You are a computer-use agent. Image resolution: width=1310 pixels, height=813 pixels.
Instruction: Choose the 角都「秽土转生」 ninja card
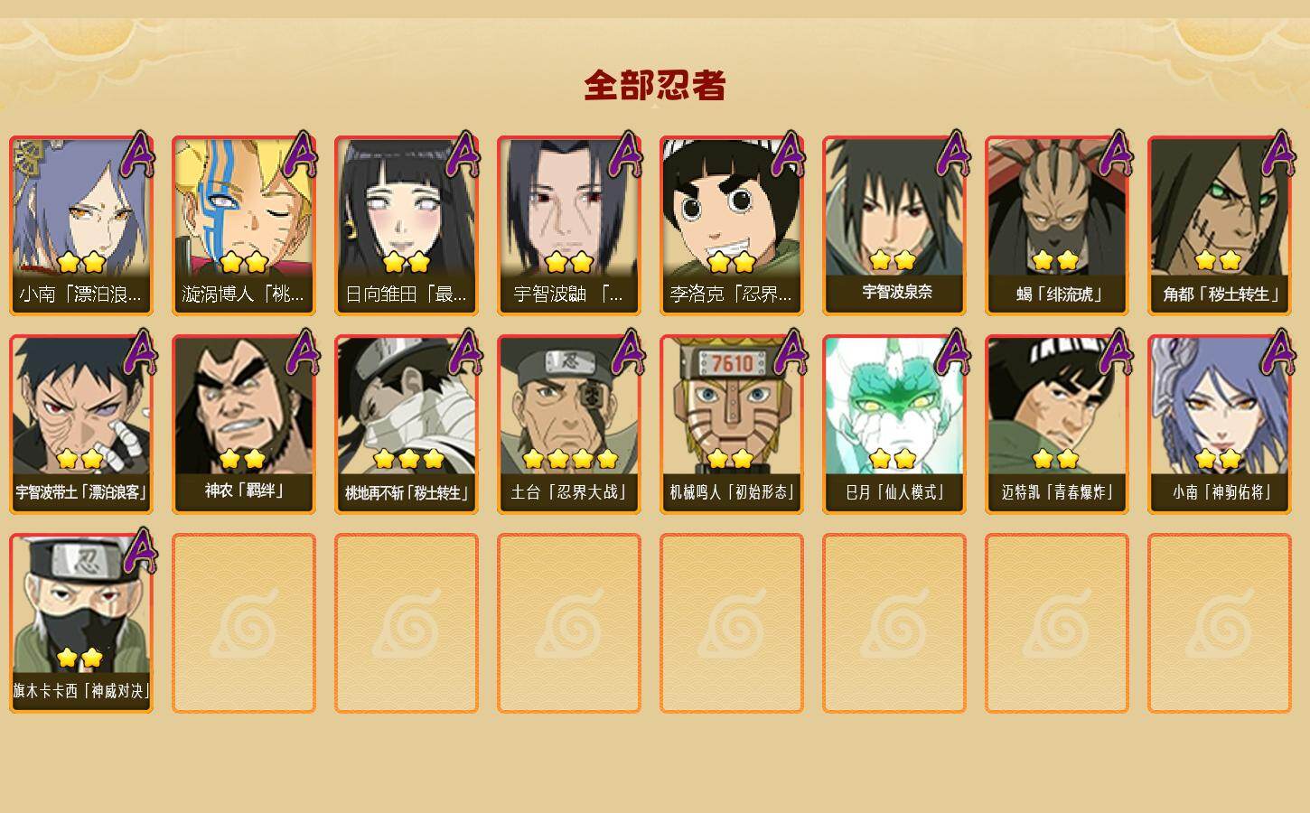(1220, 226)
